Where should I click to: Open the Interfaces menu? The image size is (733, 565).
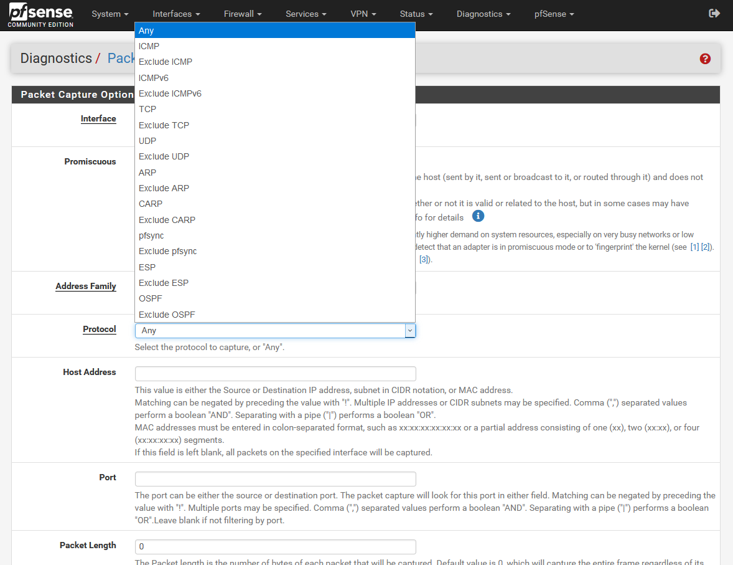point(176,14)
